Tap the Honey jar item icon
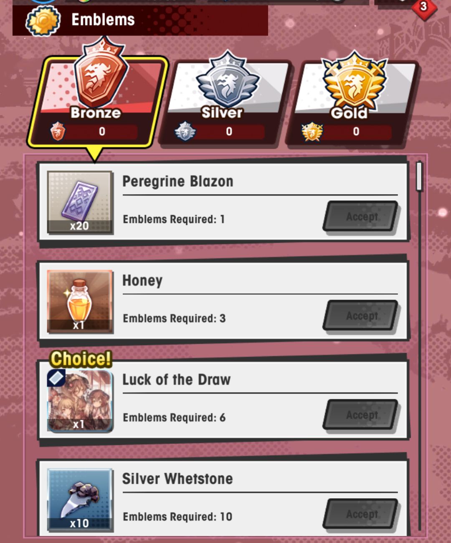The image size is (451, 543). coord(80,301)
